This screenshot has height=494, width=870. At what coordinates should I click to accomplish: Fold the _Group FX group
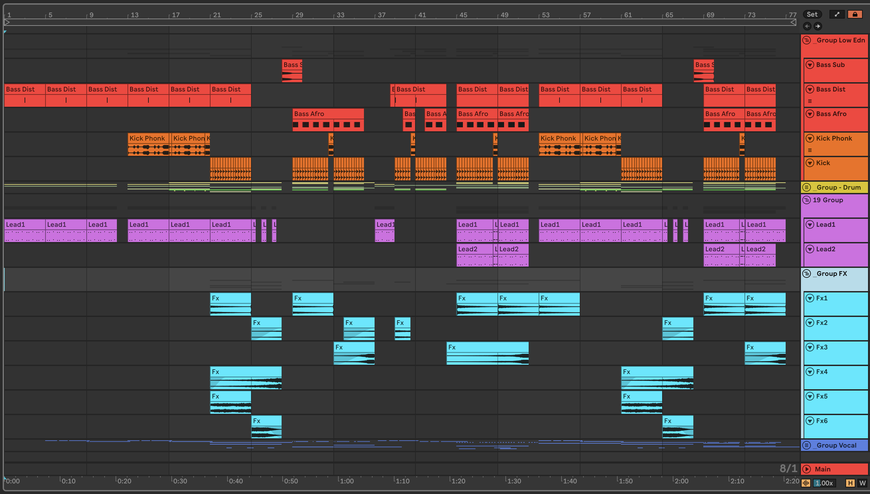[x=807, y=274]
